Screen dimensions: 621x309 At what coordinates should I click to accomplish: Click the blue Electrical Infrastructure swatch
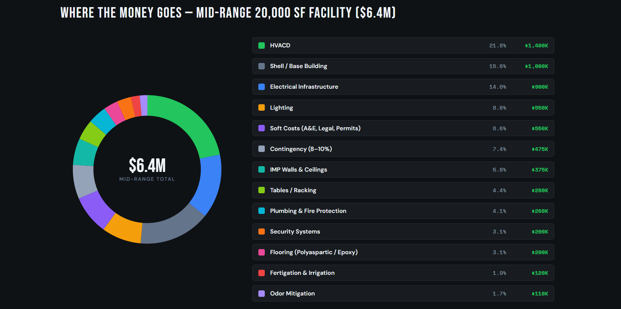click(261, 87)
